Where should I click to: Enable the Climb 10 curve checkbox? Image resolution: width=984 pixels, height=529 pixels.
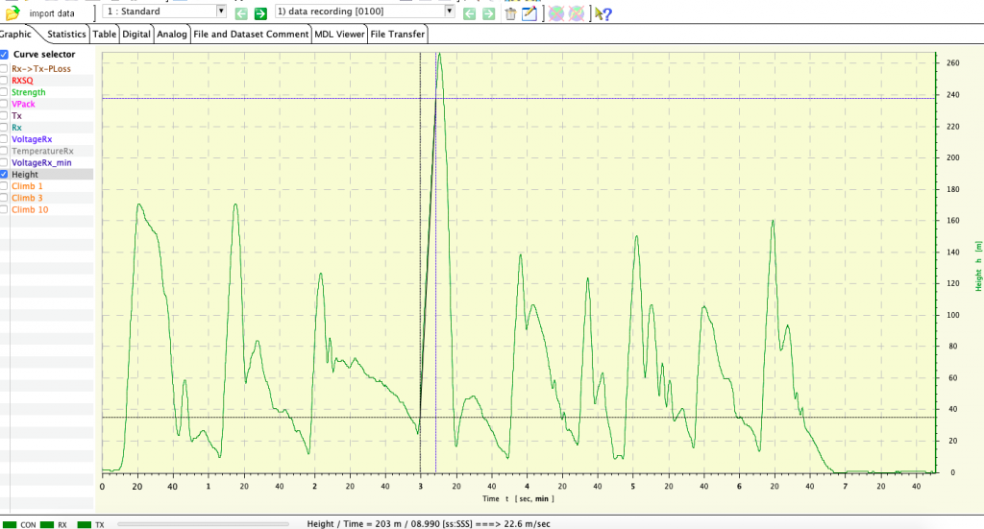point(5,209)
